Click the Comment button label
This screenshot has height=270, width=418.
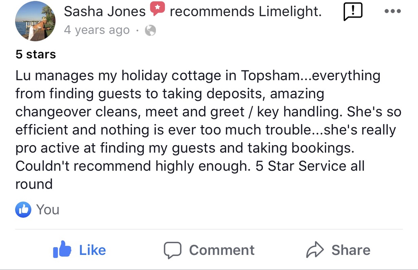tap(222, 250)
